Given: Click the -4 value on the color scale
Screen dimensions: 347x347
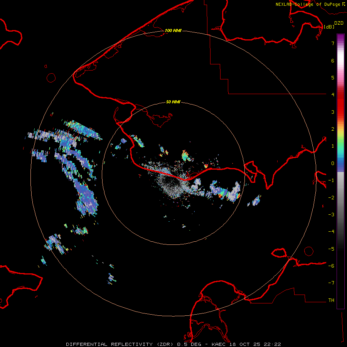Looking at the screenshot, I should coord(331,232).
